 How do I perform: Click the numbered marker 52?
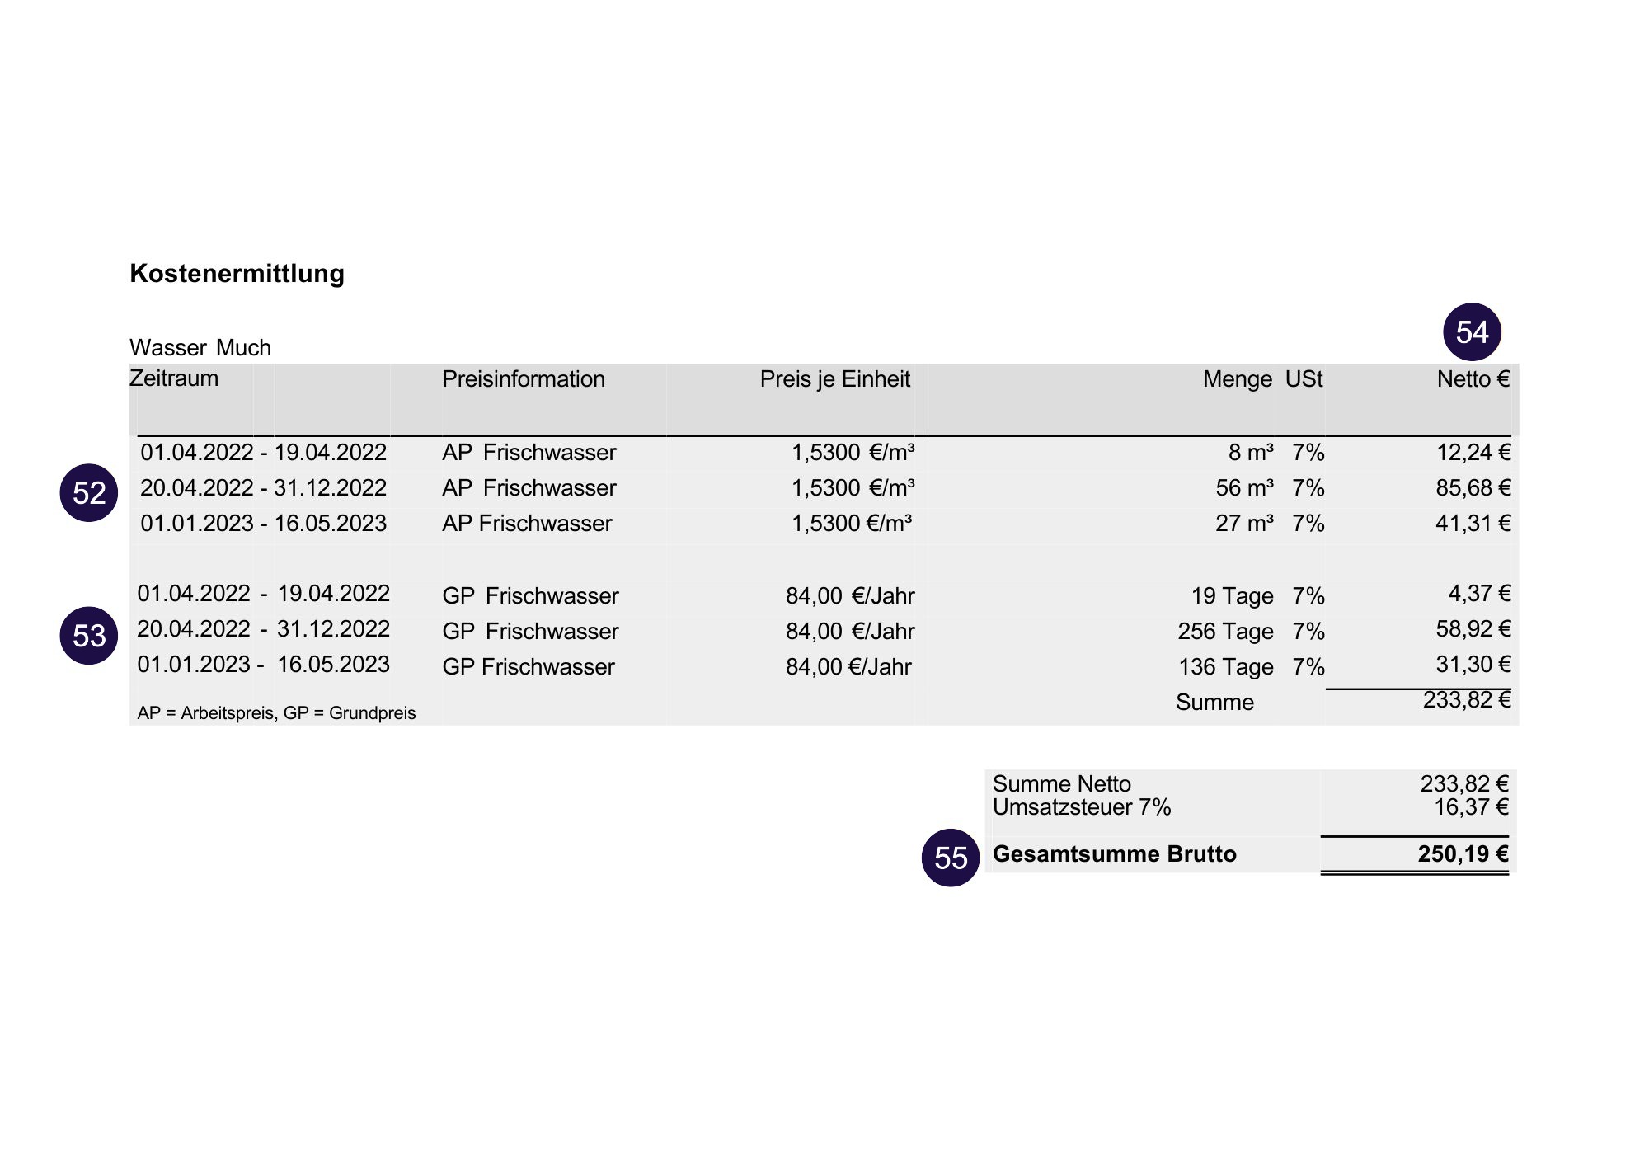[89, 493]
